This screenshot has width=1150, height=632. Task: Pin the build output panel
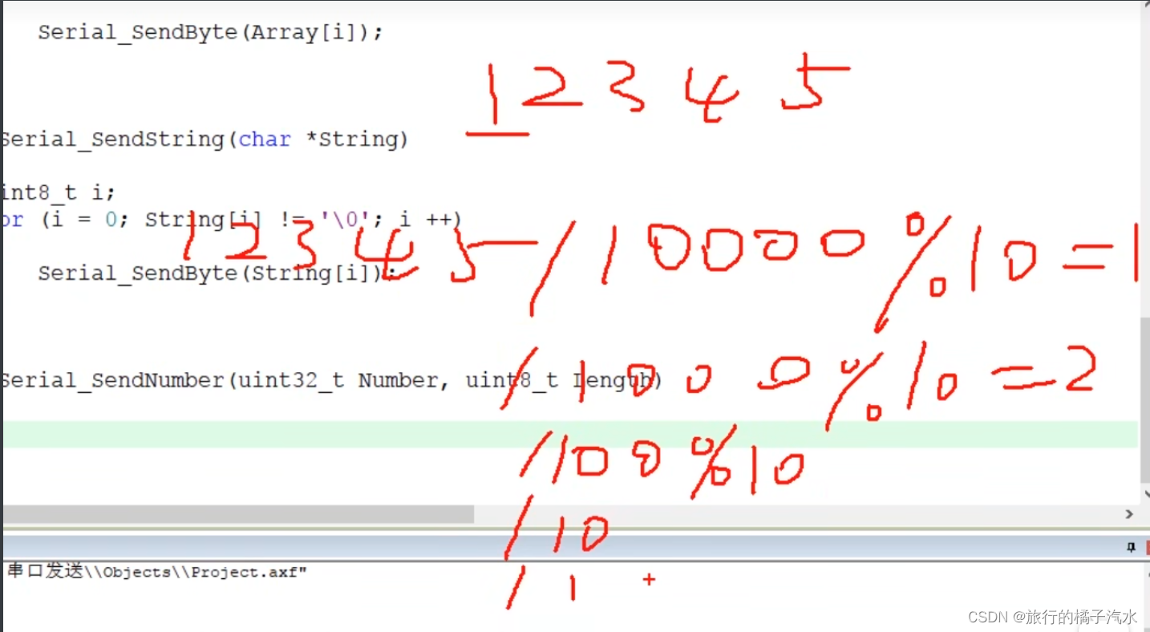pyautogui.click(x=1131, y=548)
